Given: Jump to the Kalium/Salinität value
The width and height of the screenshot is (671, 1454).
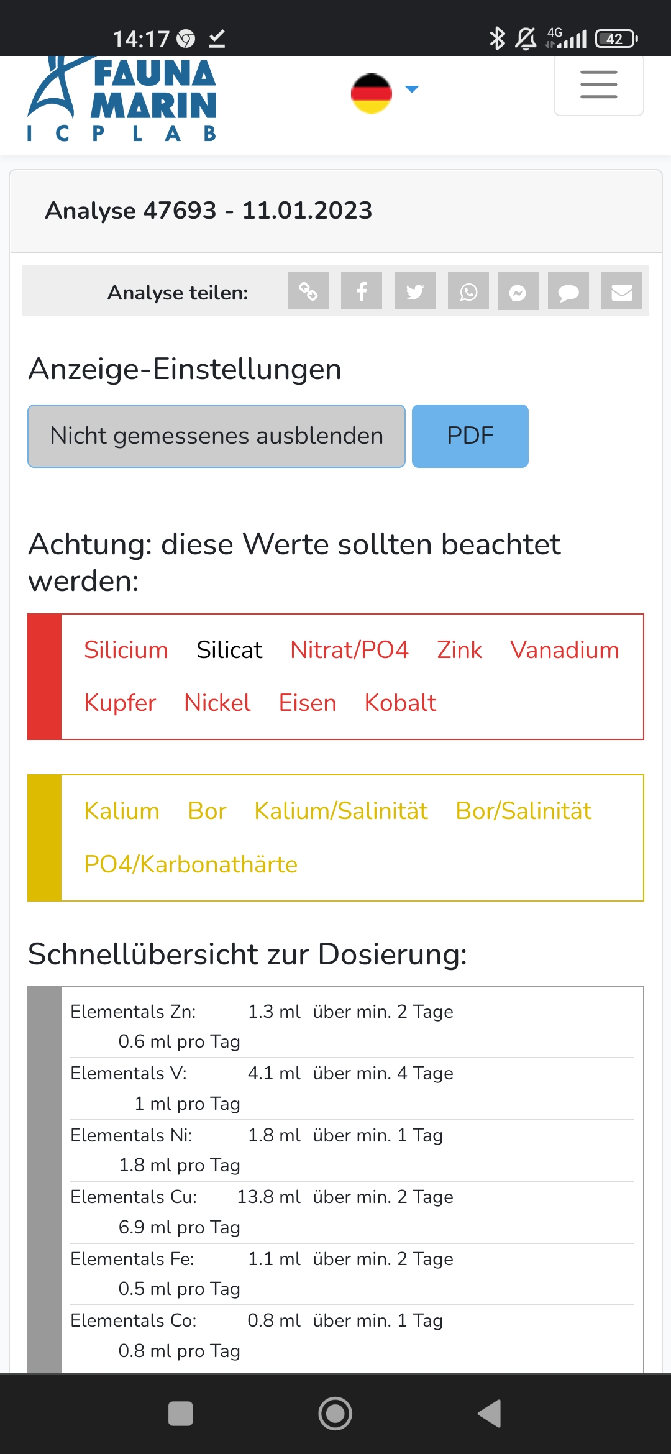Looking at the screenshot, I should point(341,811).
